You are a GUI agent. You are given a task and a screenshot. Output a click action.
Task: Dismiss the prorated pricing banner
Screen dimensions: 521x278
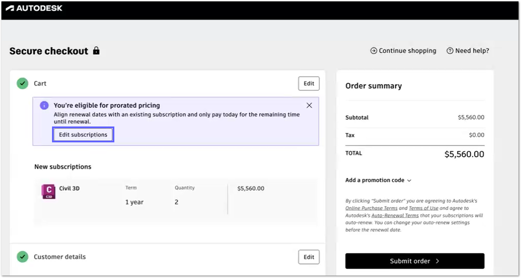click(309, 105)
